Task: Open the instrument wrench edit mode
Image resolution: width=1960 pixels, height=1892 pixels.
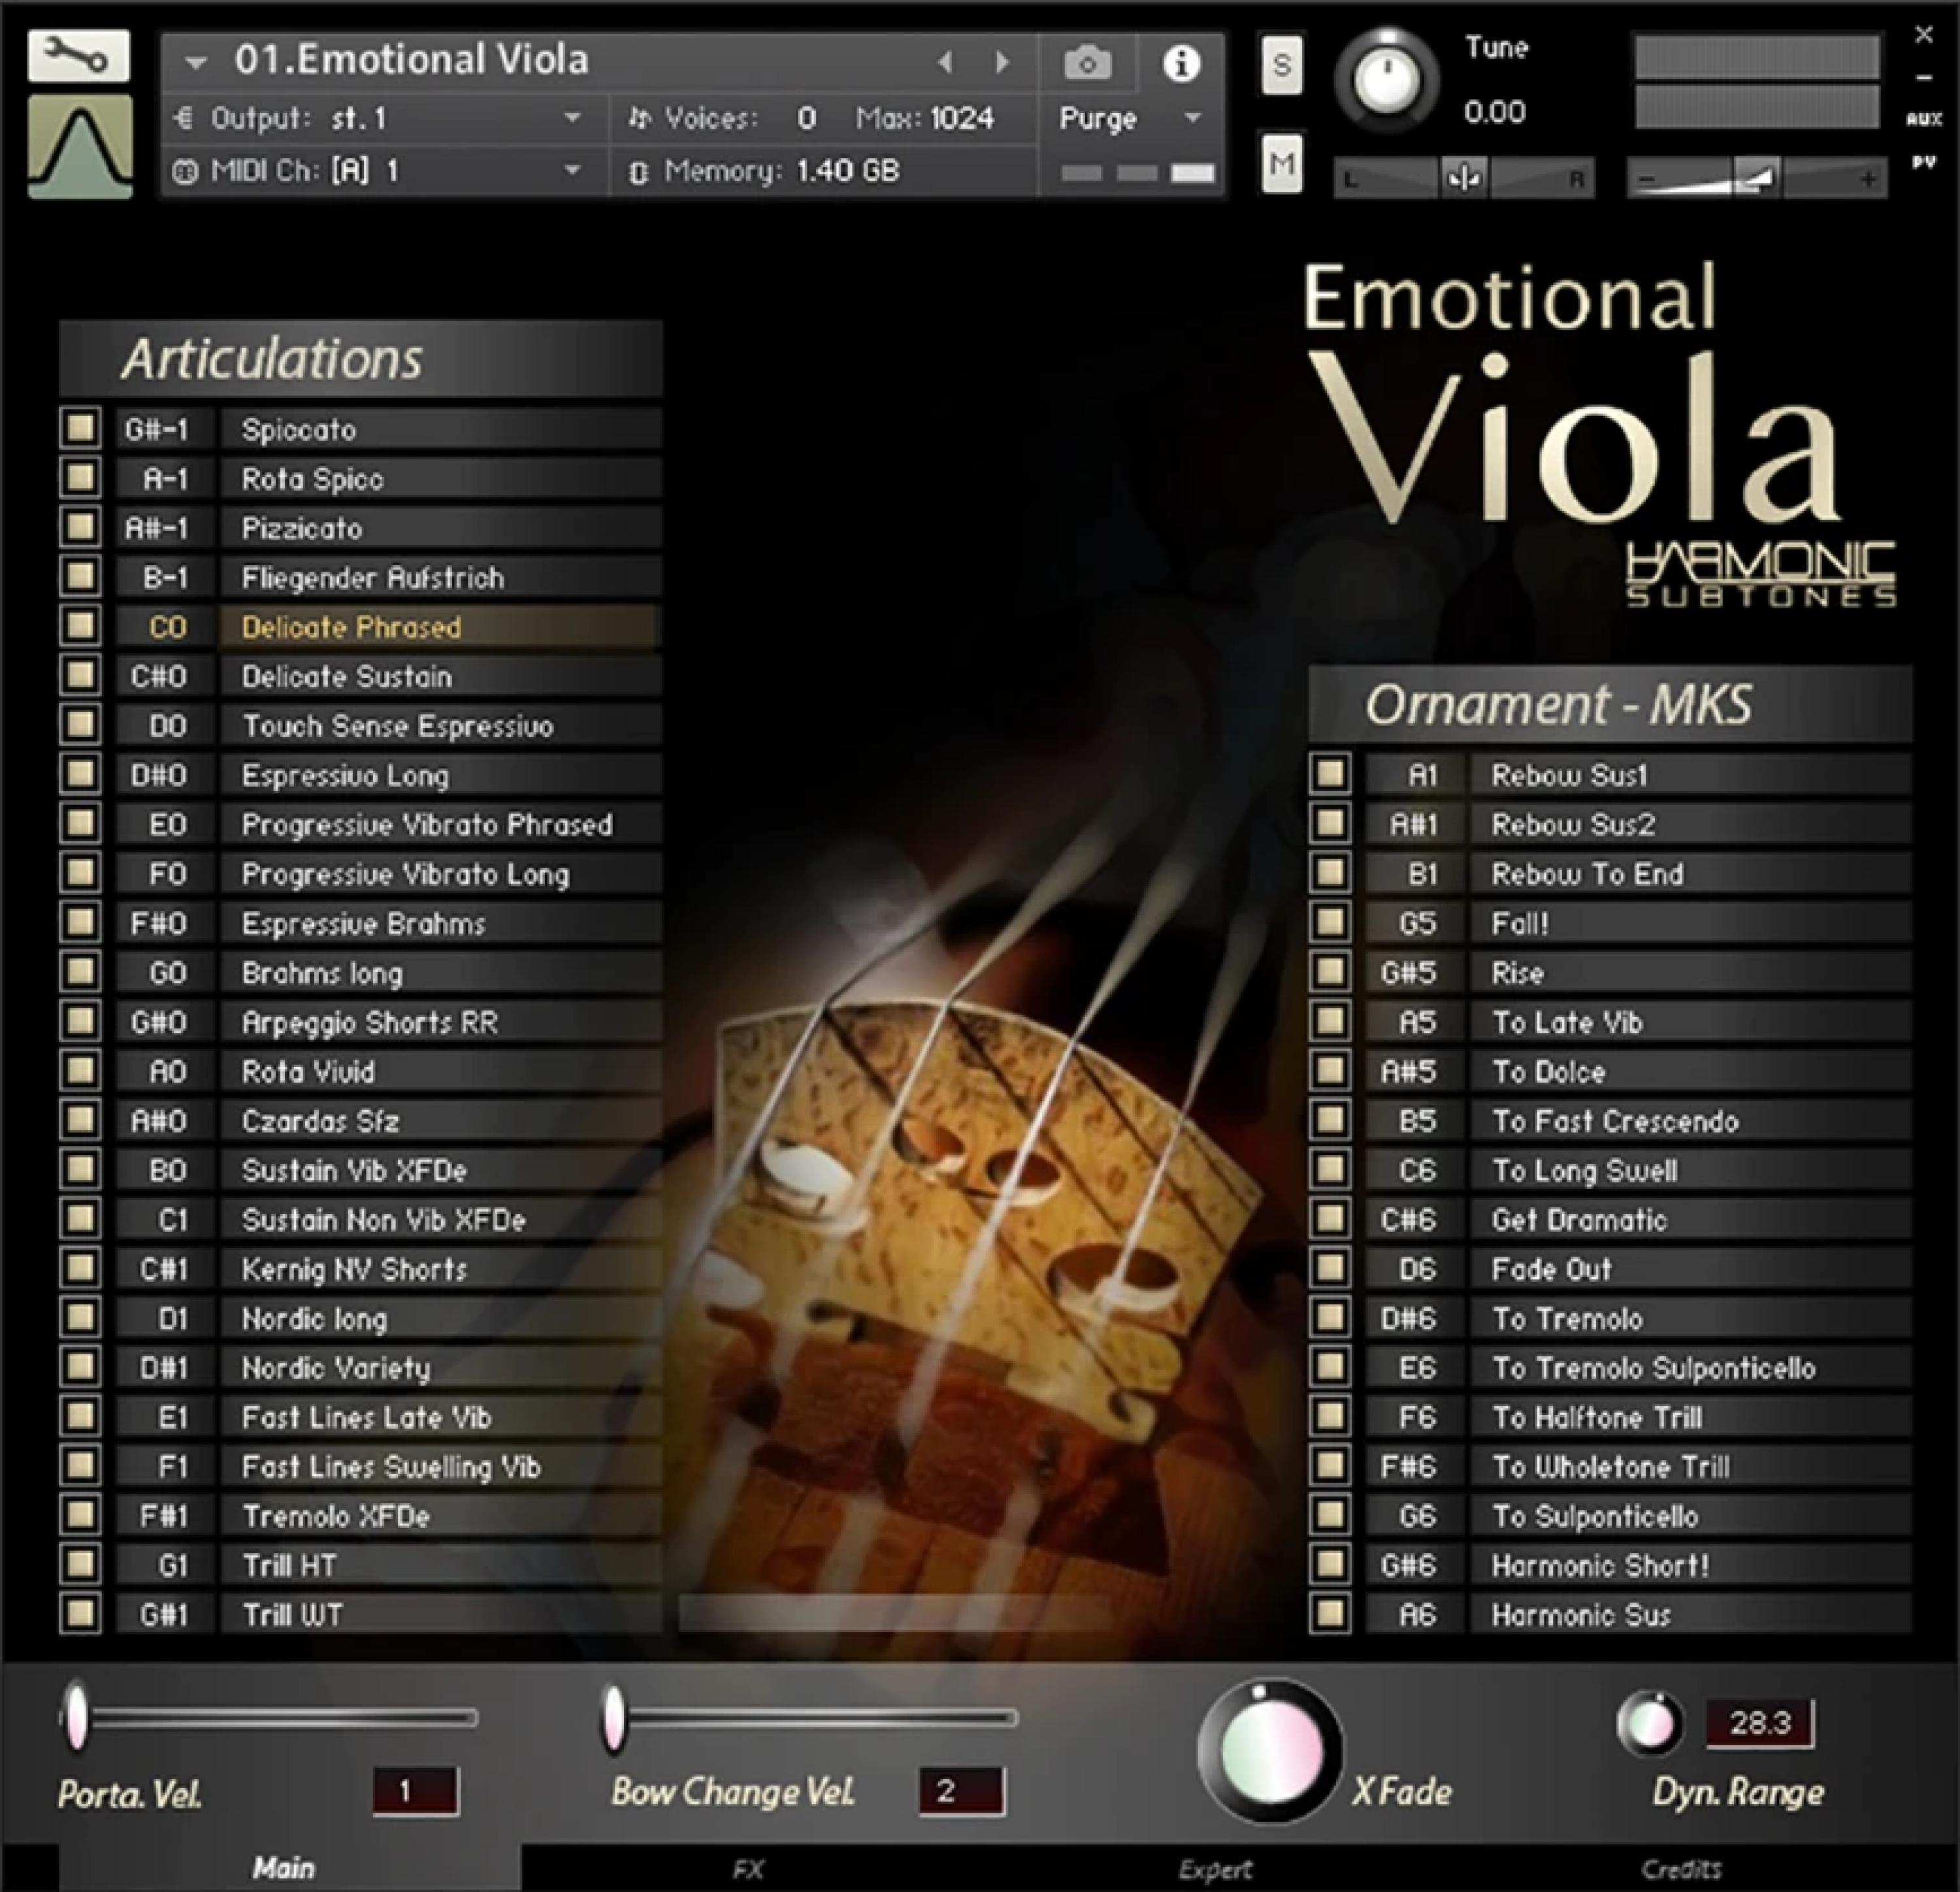Action: tap(80, 55)
